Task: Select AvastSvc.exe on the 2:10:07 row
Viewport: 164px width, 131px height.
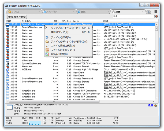Action: [29, 97]
